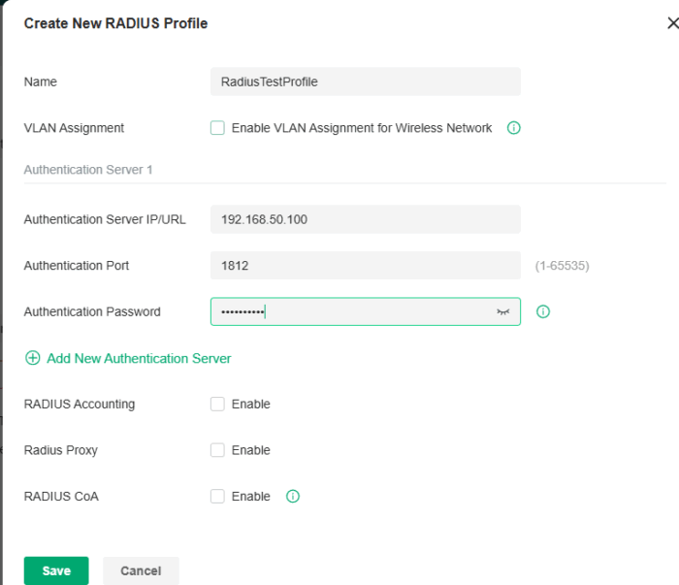Click the Add New Authentication Server link
Image resolution: width=679 pixels, height=585 pixels.
click(x=139, y=358)
